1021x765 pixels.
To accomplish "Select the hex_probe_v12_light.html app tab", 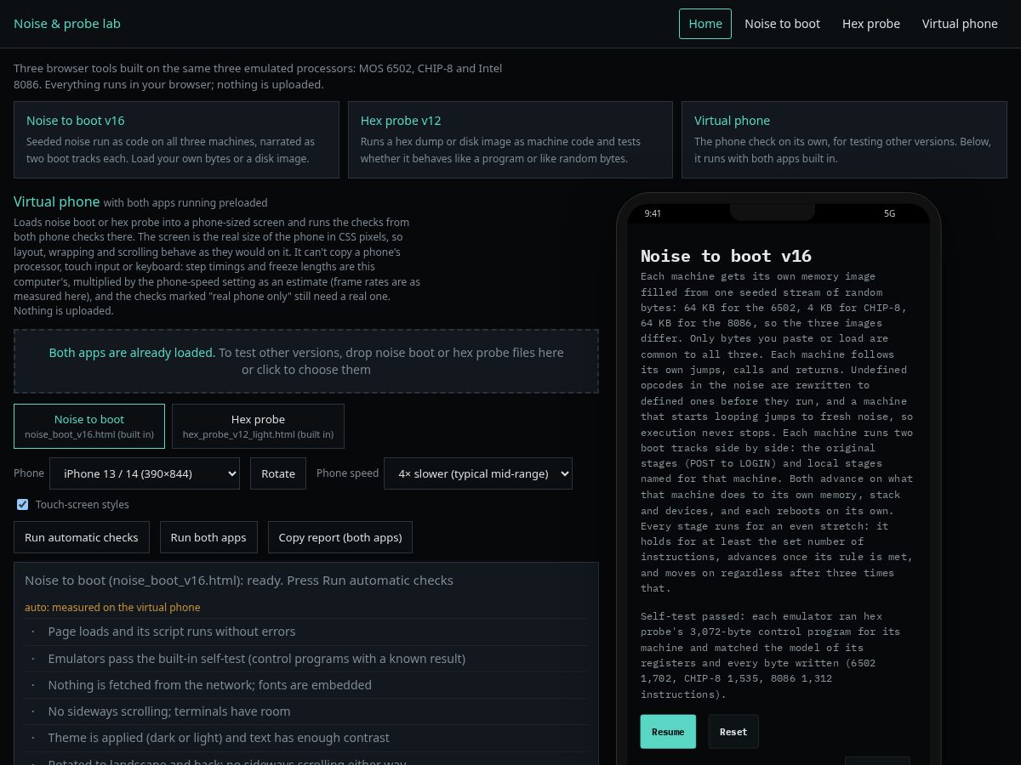I will pyautogui.click(x=258, y=426).
